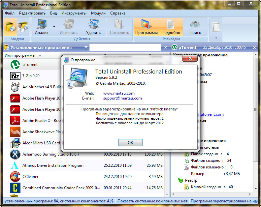Switch to the Подробно layout view
Viewport: 261px width, 207px height.
(171, 27)
